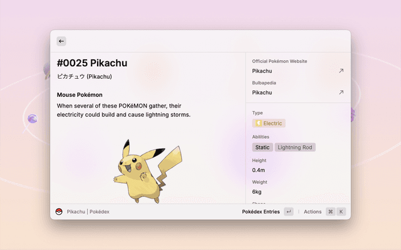This screenshot has height=250, width=401.
Task: Click the back arrow button
Action: [x=61, y=41]
